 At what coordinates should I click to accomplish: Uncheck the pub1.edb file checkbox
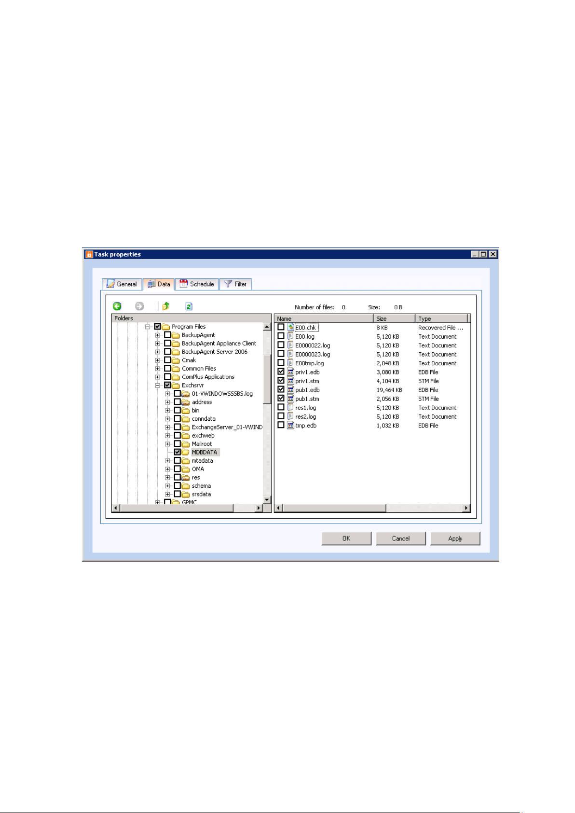[x=281, y=389]
